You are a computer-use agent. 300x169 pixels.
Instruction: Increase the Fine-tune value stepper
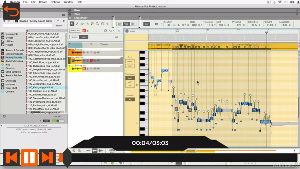[x=212, y=24]
